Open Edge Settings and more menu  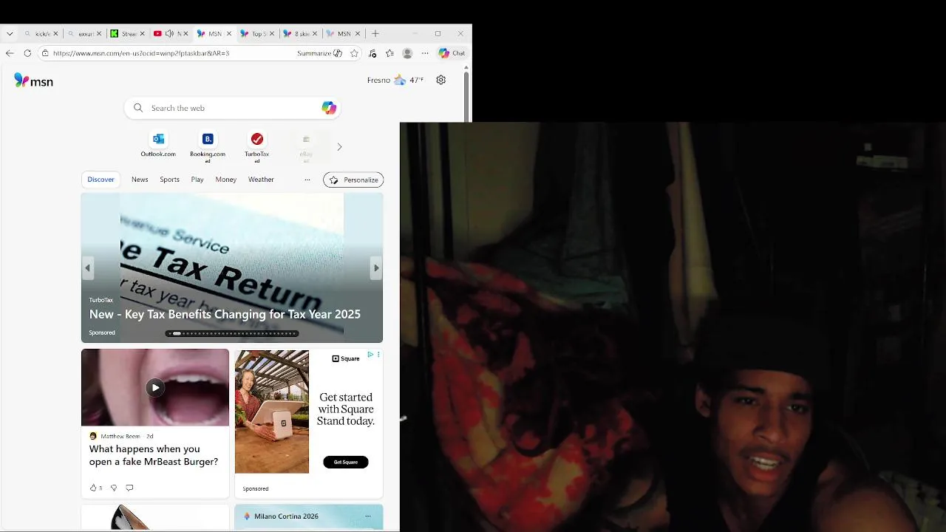[x=425, y=53]
